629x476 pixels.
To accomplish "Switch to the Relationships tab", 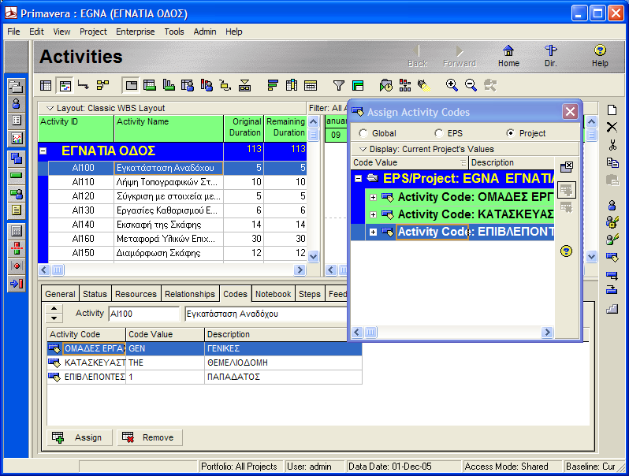I will pos(190,294).
